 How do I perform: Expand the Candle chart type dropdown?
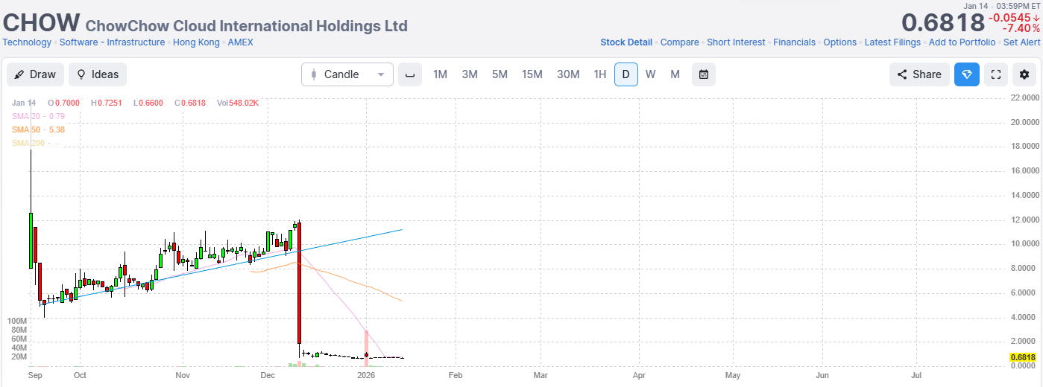pyautogui.click(x=347, y=74)
